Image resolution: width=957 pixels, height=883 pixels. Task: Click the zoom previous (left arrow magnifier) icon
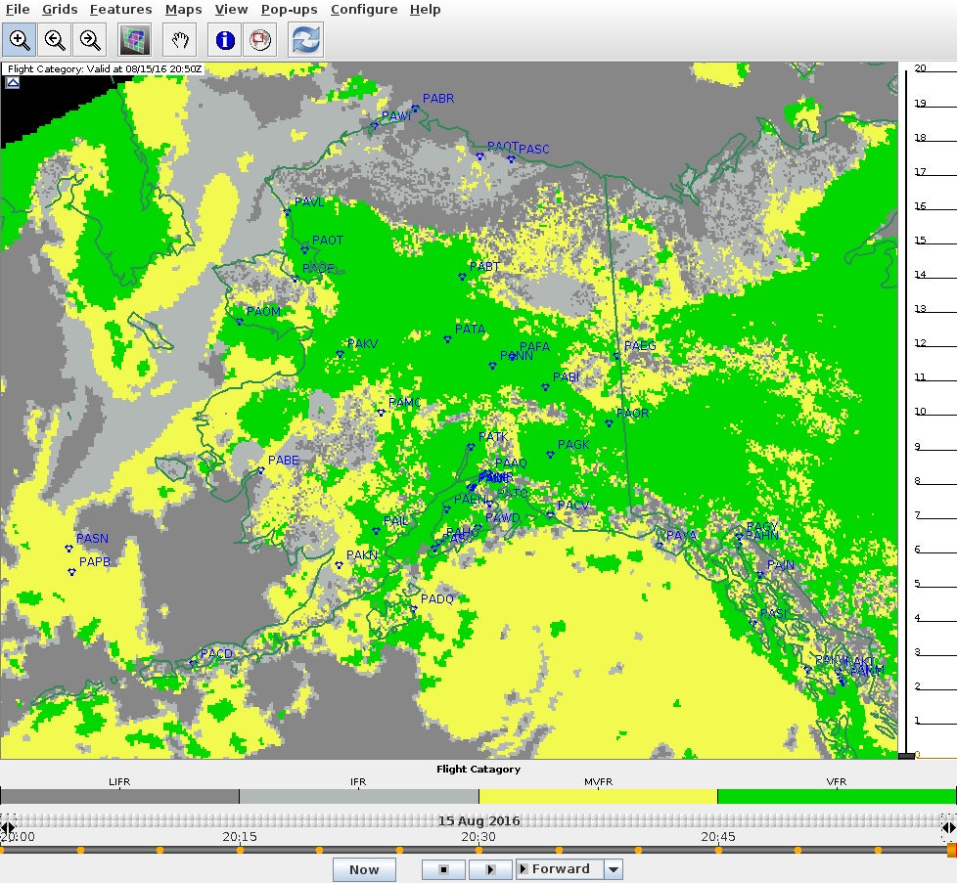55,40
